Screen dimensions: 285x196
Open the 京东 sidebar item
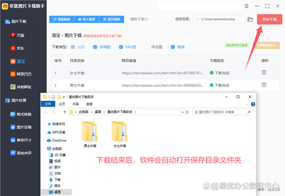pos(17,48)
